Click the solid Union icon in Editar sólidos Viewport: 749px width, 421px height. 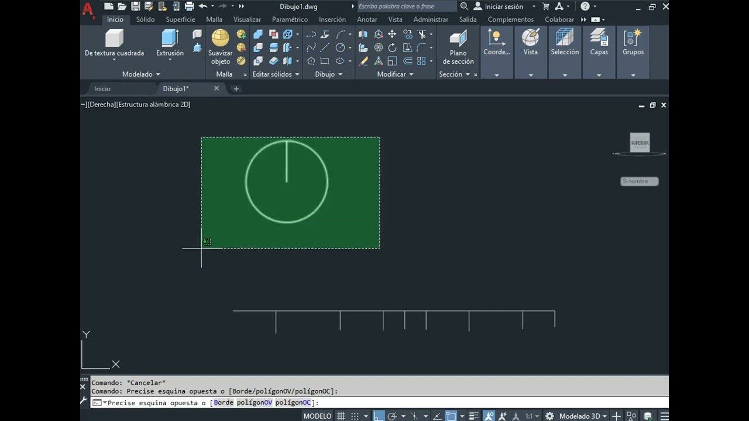(x=257, y=34)
